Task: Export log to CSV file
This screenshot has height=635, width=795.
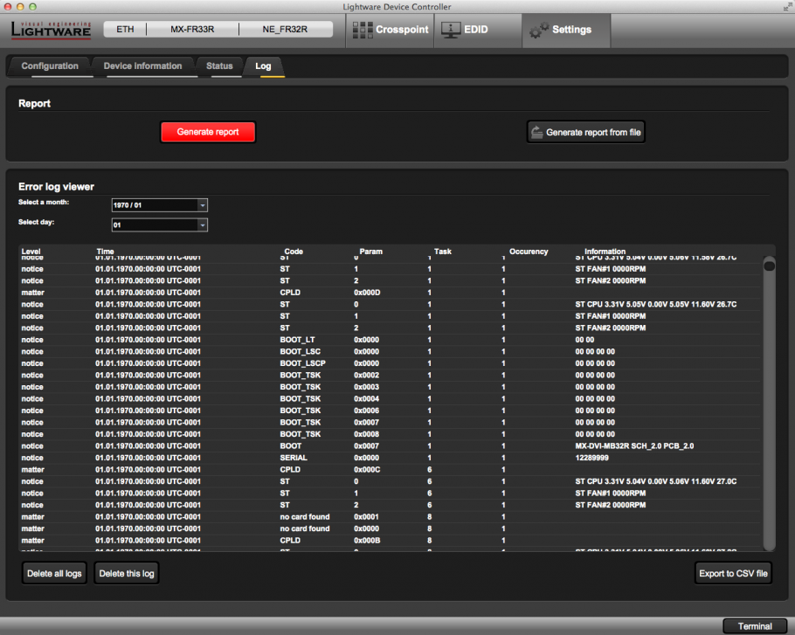Action: pyautogui.click(x=733, y=573)
